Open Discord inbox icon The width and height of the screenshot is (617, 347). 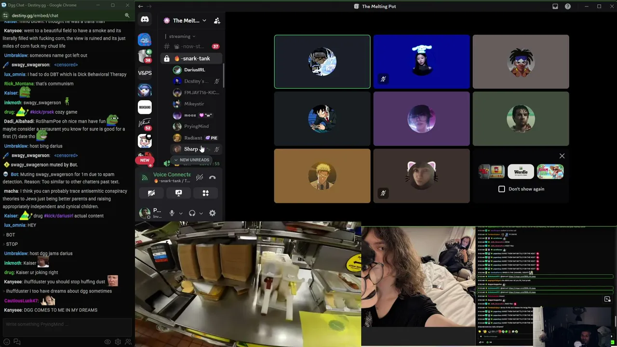(x=555, y=6)
